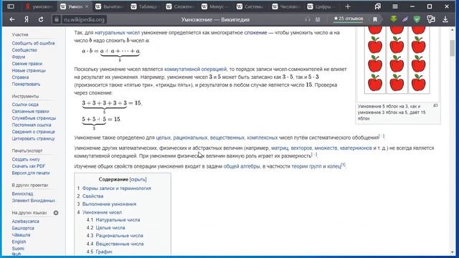Open a new tab with plus button
459x258 pixels.
point(347,6)
